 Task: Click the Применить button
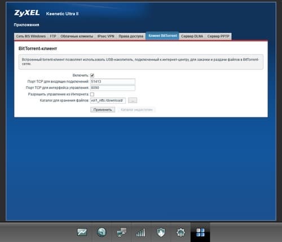coord(103,110)
